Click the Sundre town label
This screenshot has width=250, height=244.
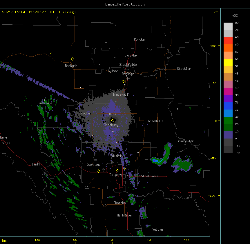[85, 113]
